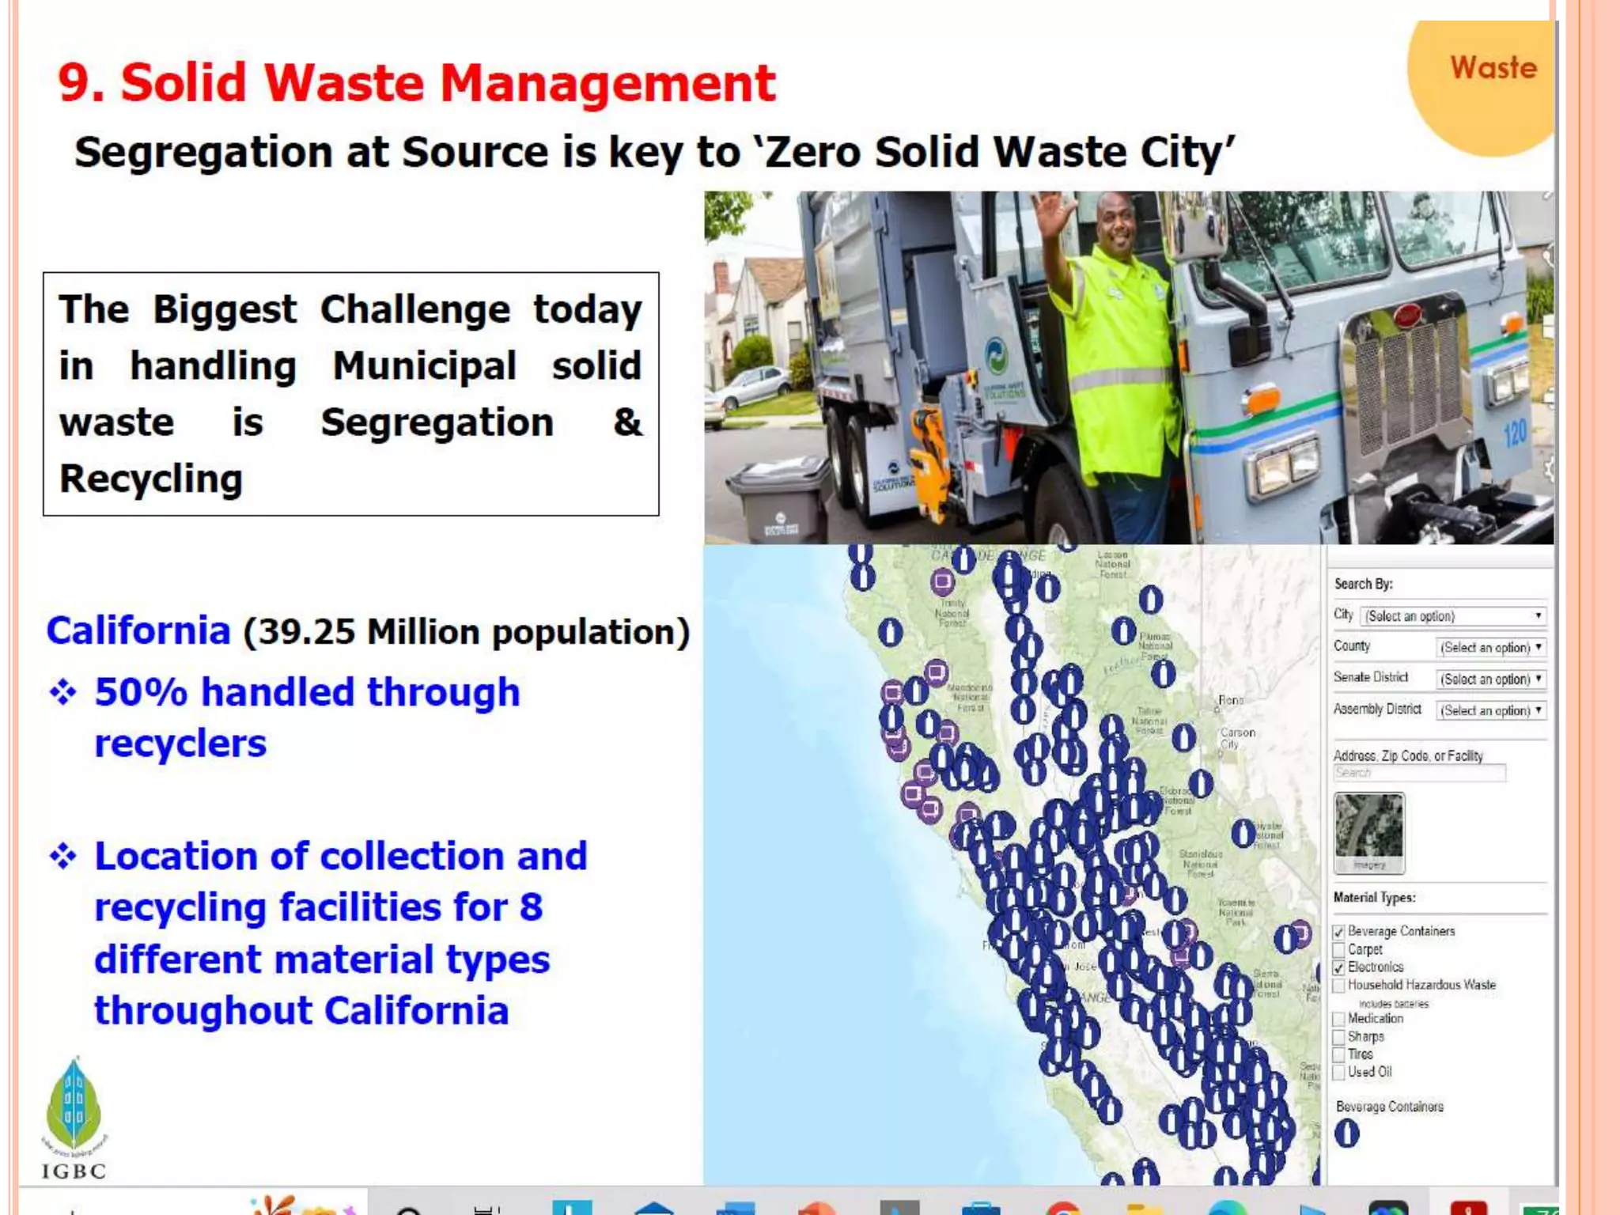Open the Senate District dropdown

[1490, 679]
